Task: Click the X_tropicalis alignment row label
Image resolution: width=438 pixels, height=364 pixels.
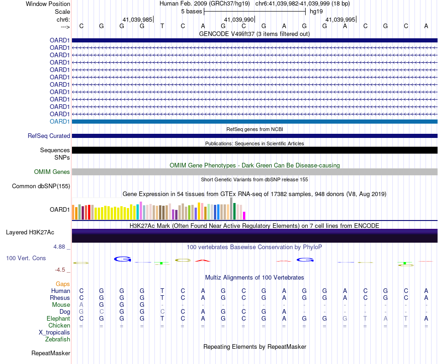Action: [x=54, y=333]
